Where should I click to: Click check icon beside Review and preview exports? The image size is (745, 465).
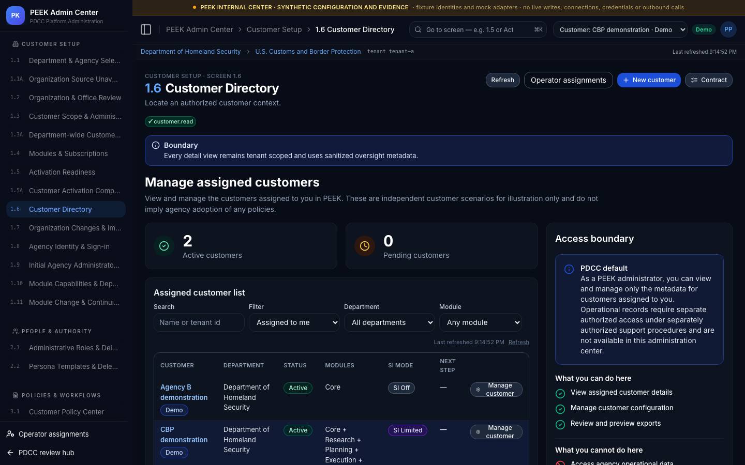coord(560,425)
